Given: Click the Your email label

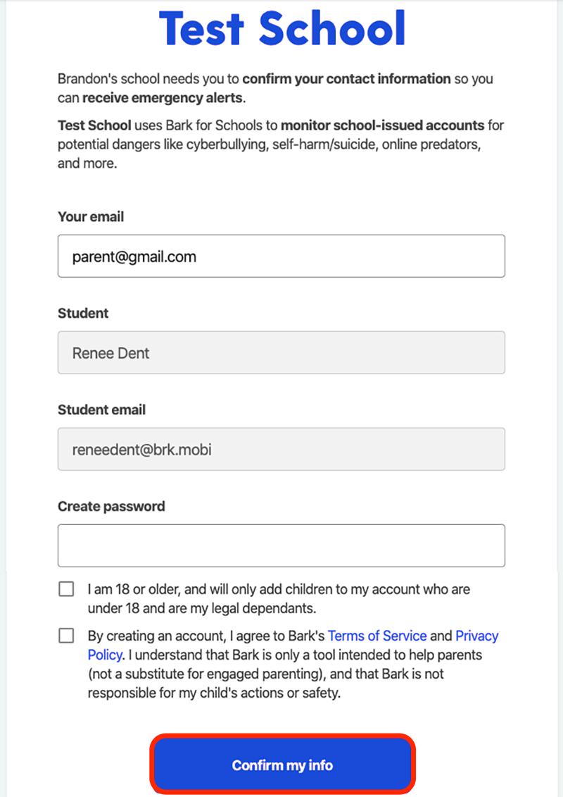Looking at the screenshot, I should point(91,216).
